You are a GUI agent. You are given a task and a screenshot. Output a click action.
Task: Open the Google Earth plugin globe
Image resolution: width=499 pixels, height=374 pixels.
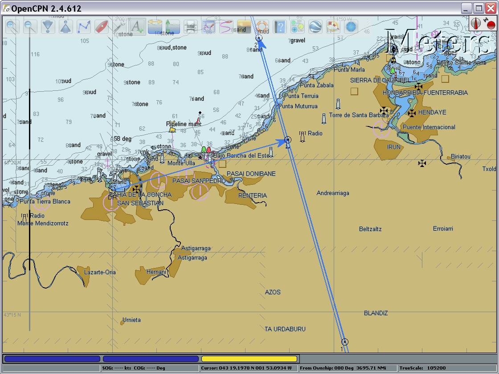(315, 27)
